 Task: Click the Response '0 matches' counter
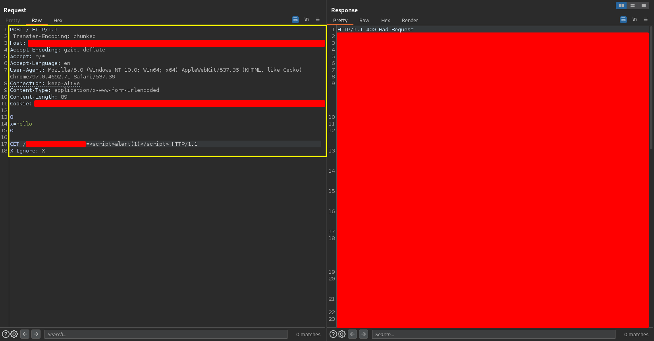click(x=636, y=335)
